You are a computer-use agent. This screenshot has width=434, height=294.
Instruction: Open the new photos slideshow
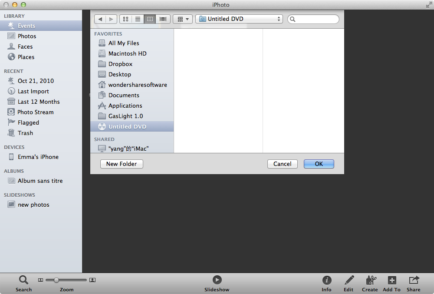click(x=41, y=205)
